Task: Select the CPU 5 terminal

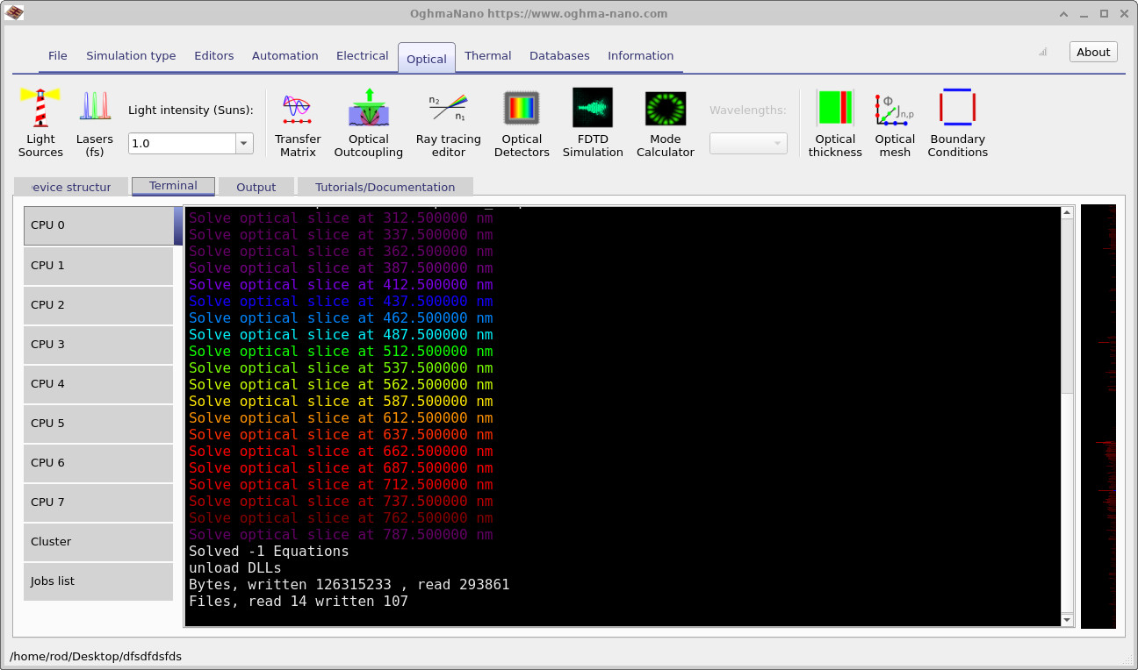Action: (98, 423)
